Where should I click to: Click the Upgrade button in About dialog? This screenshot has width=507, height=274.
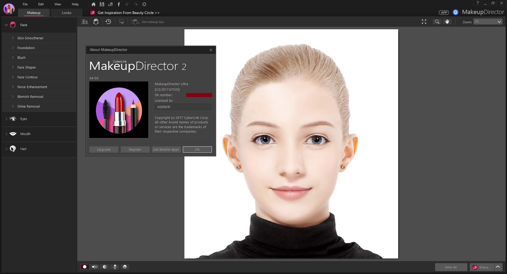(x=104, y=150)
